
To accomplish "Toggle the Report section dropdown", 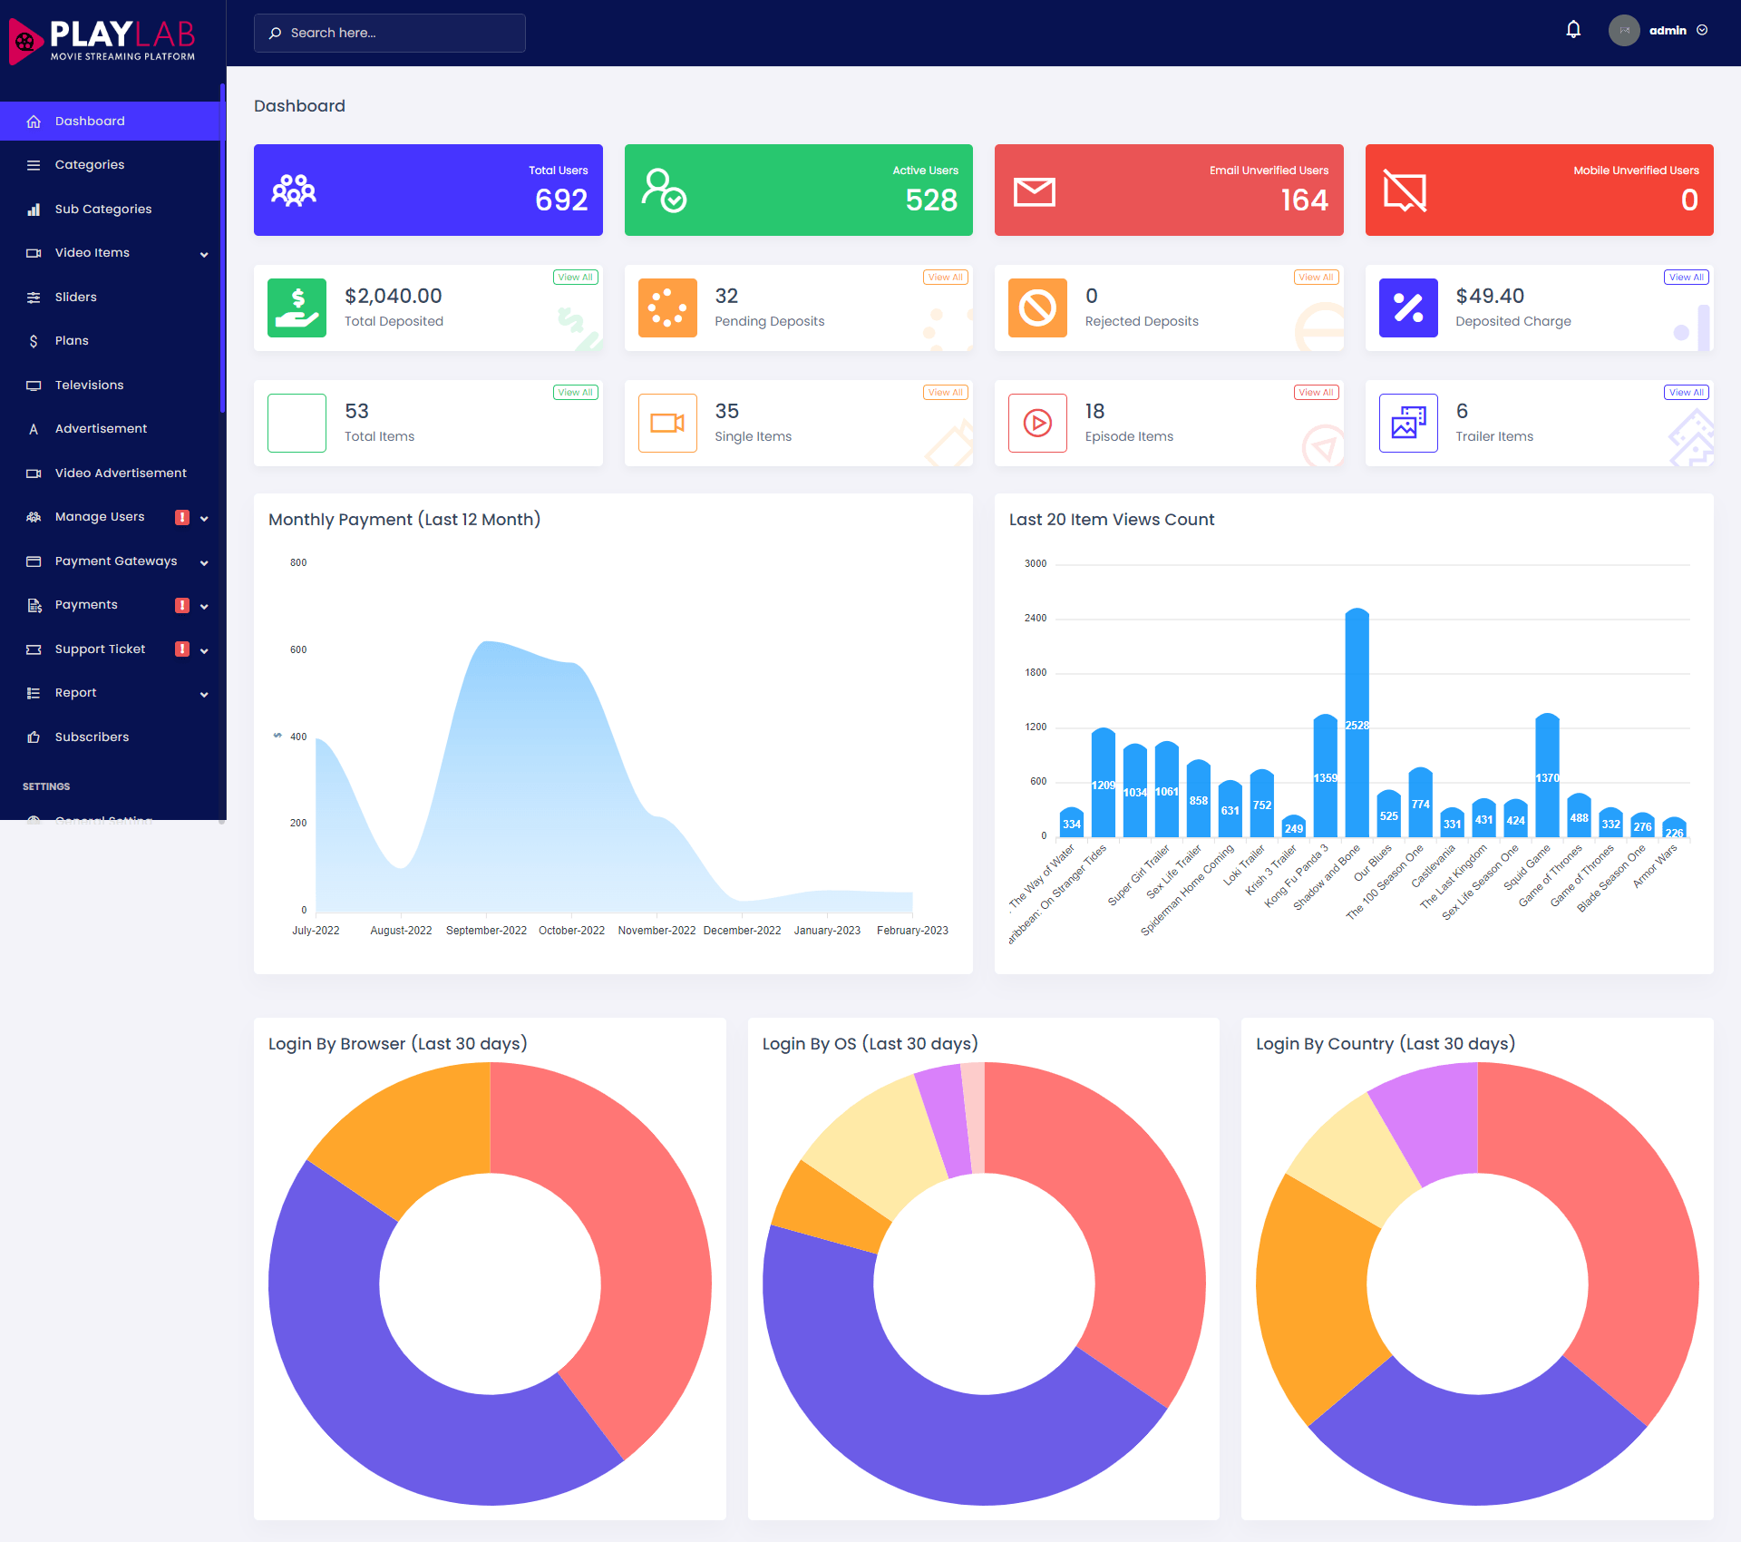I will [x=112, y=692].
